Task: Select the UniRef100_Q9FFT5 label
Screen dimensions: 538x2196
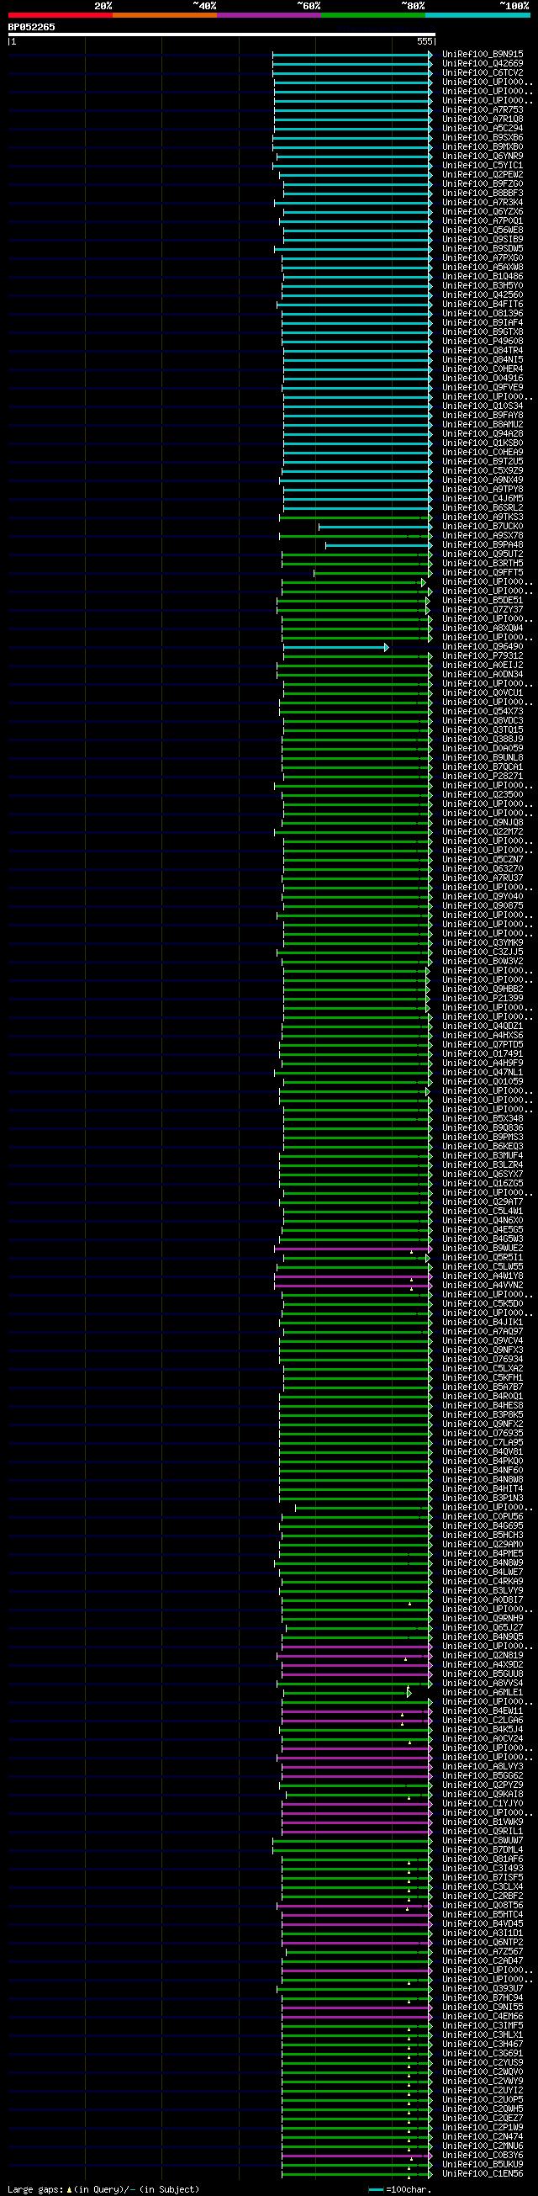Action: [483, 573]
